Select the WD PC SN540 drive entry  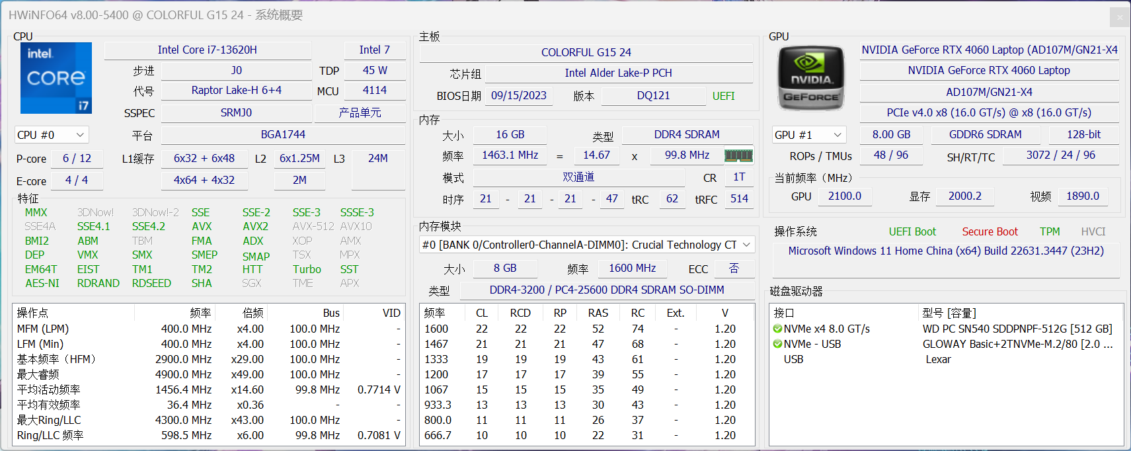(x=1017, y=329)
